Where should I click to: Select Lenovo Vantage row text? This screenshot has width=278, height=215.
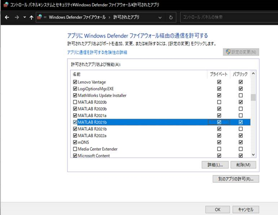point(92,82)
